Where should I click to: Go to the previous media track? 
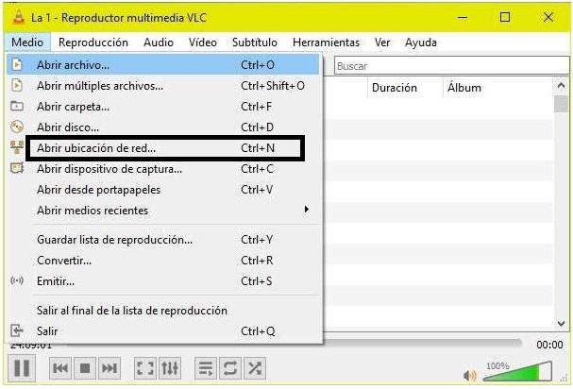(x=60, y=368)
